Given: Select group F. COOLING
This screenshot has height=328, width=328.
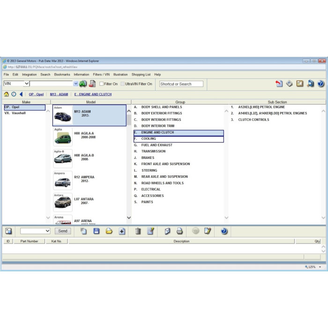Looking at the screenshot, I should pos(179,139).
